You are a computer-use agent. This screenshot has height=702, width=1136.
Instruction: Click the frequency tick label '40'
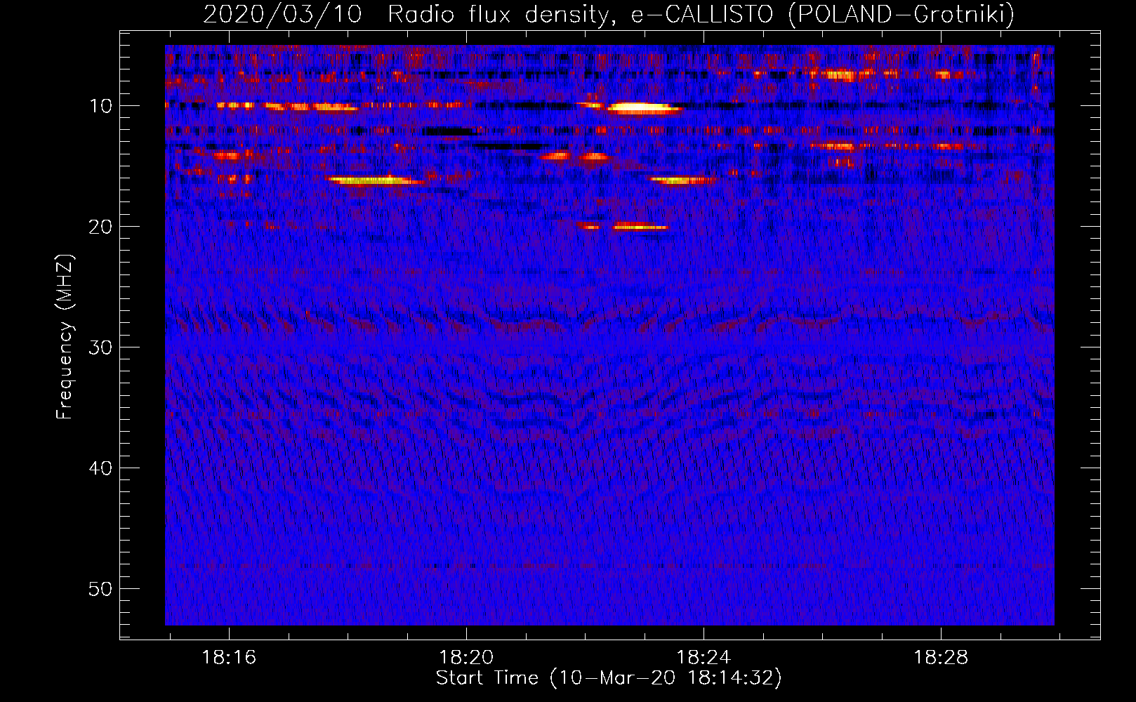[x=100, y=468]
